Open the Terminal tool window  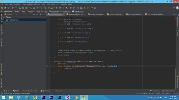pyautogui.click(x=58, y=91)
